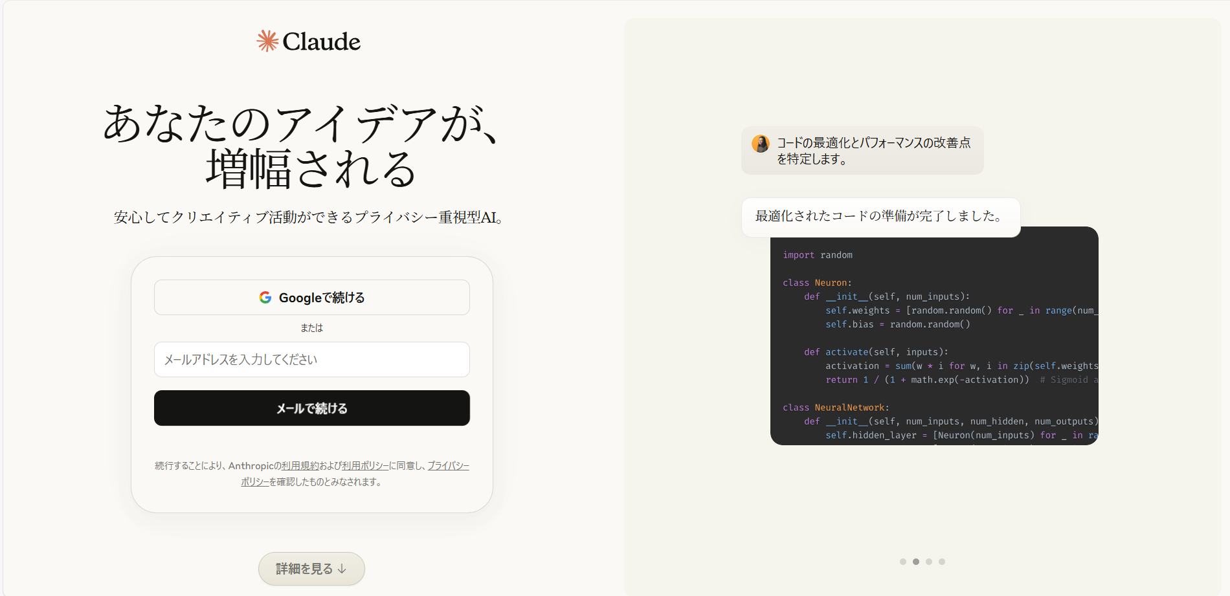The image size is (1230, 596).
Task: Click the down arrow on 詳細を見る
Action: point(342,569)
